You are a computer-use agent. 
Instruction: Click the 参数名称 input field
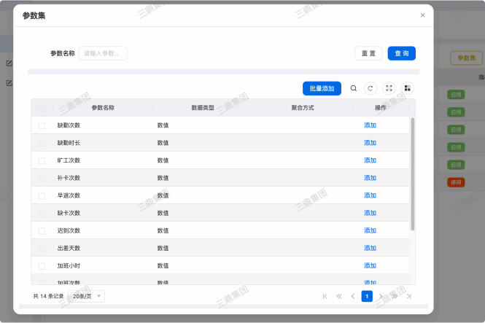(103, 53)
